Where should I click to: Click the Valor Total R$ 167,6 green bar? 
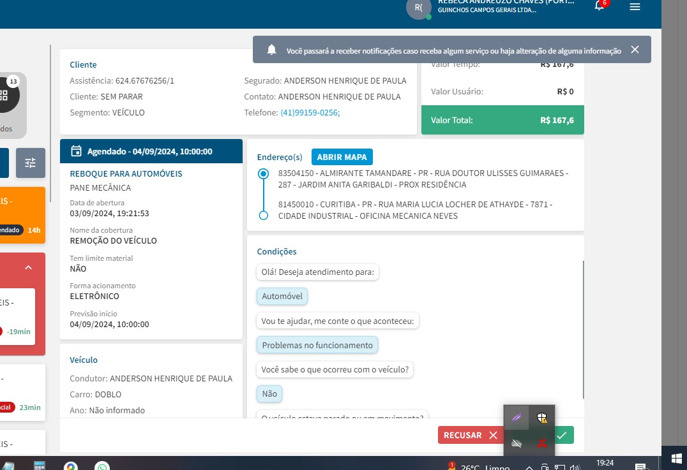502,120
